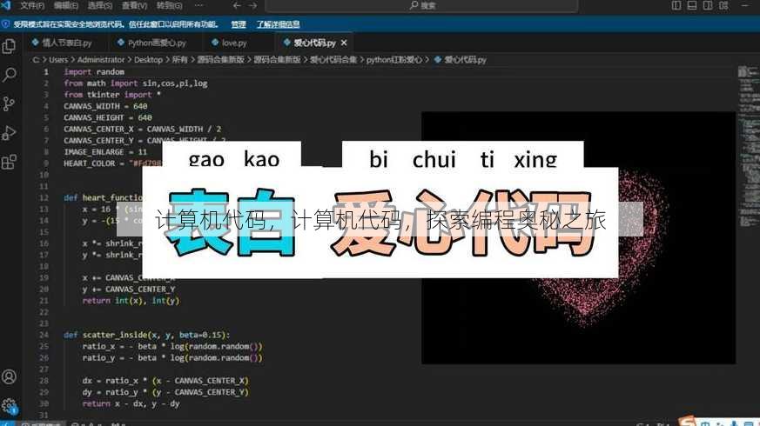This screenshot has height=426, width=760.
Task: Click the 'def scatter_inside' definition line
Action: tap(147, 335)
